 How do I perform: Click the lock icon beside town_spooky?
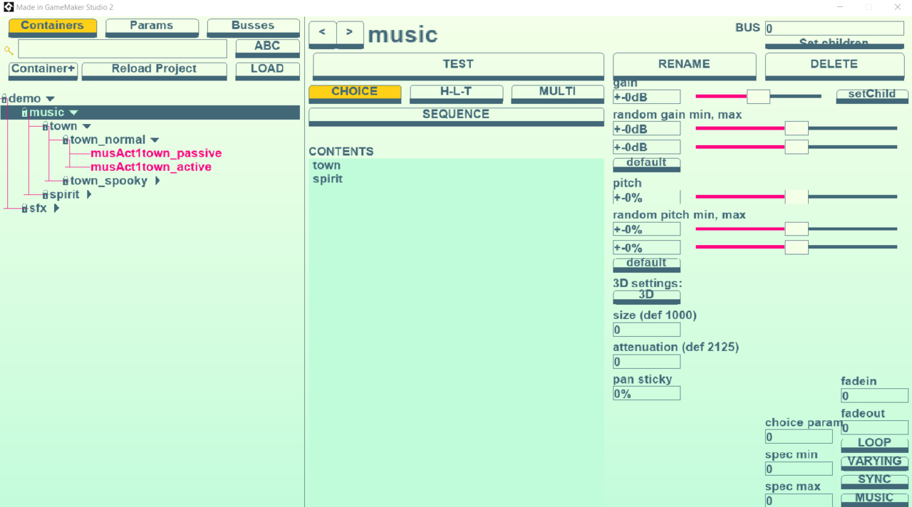[x=66, y=182]
